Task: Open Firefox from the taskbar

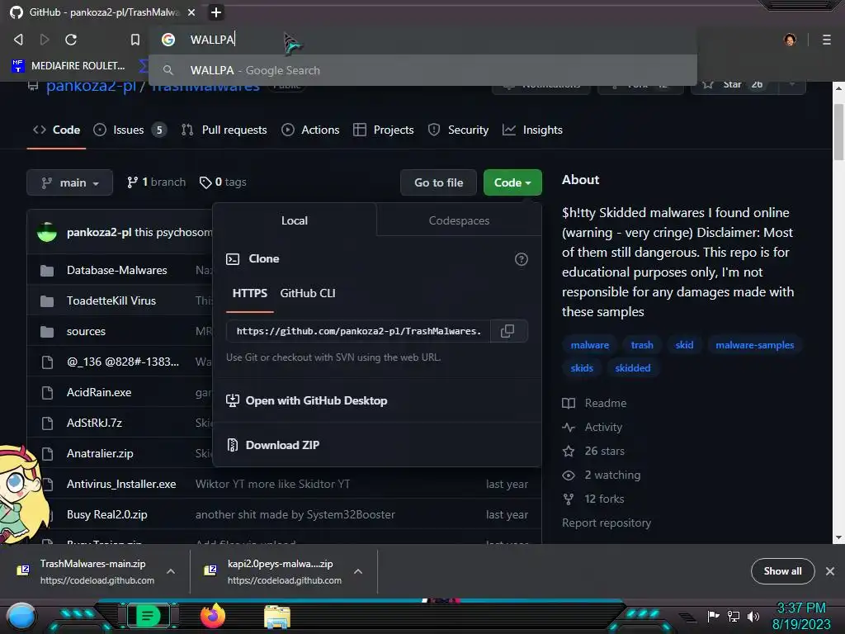Action: click(213, 616)
